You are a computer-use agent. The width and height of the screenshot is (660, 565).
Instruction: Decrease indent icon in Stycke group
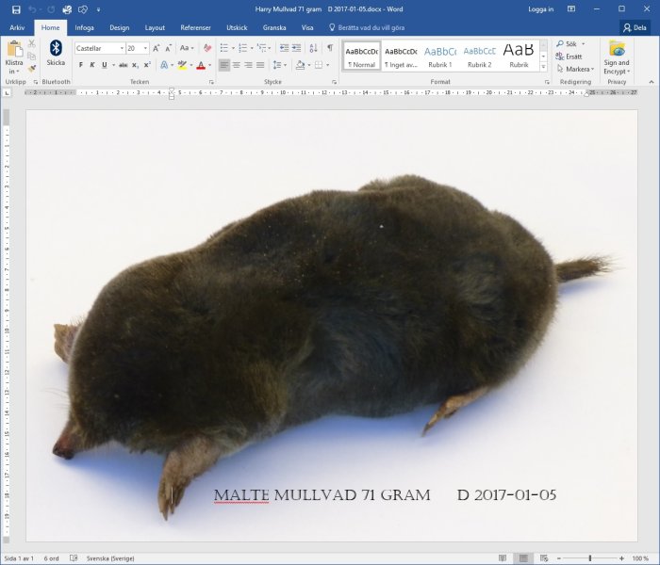click(285, 48)
